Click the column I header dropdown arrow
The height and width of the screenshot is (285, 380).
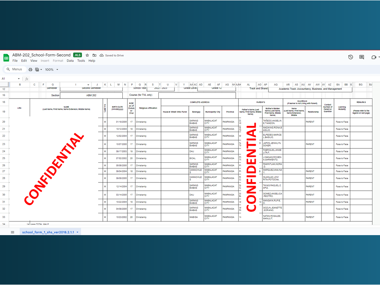pos(88,85)
